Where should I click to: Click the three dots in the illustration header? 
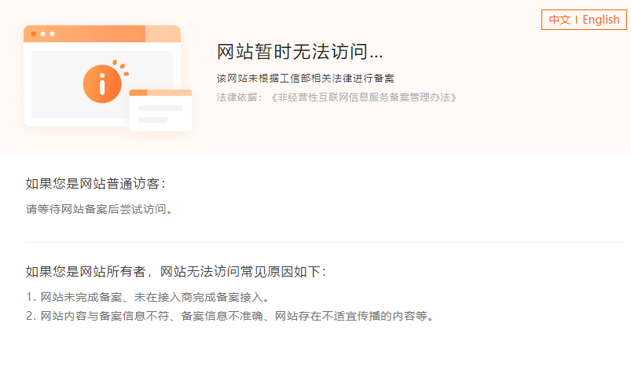[42, 34]
